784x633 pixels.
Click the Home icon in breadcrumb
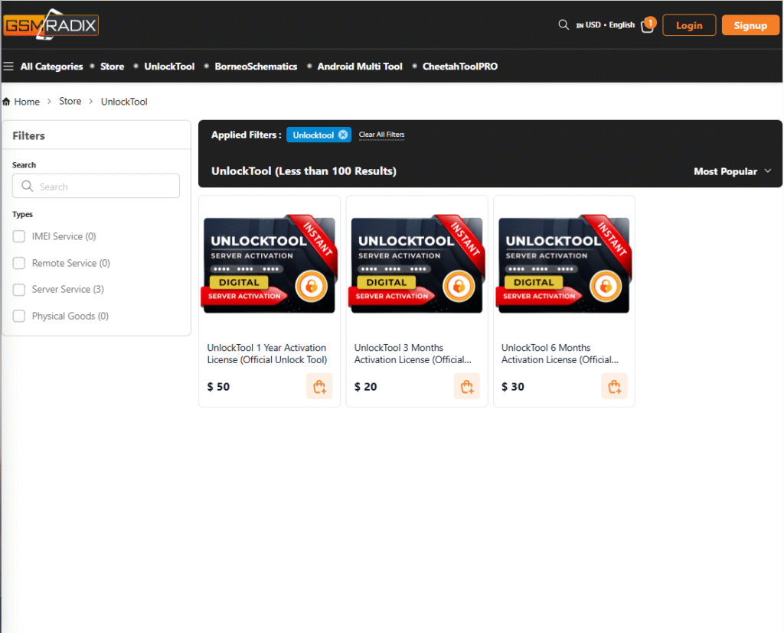[7, 102]
